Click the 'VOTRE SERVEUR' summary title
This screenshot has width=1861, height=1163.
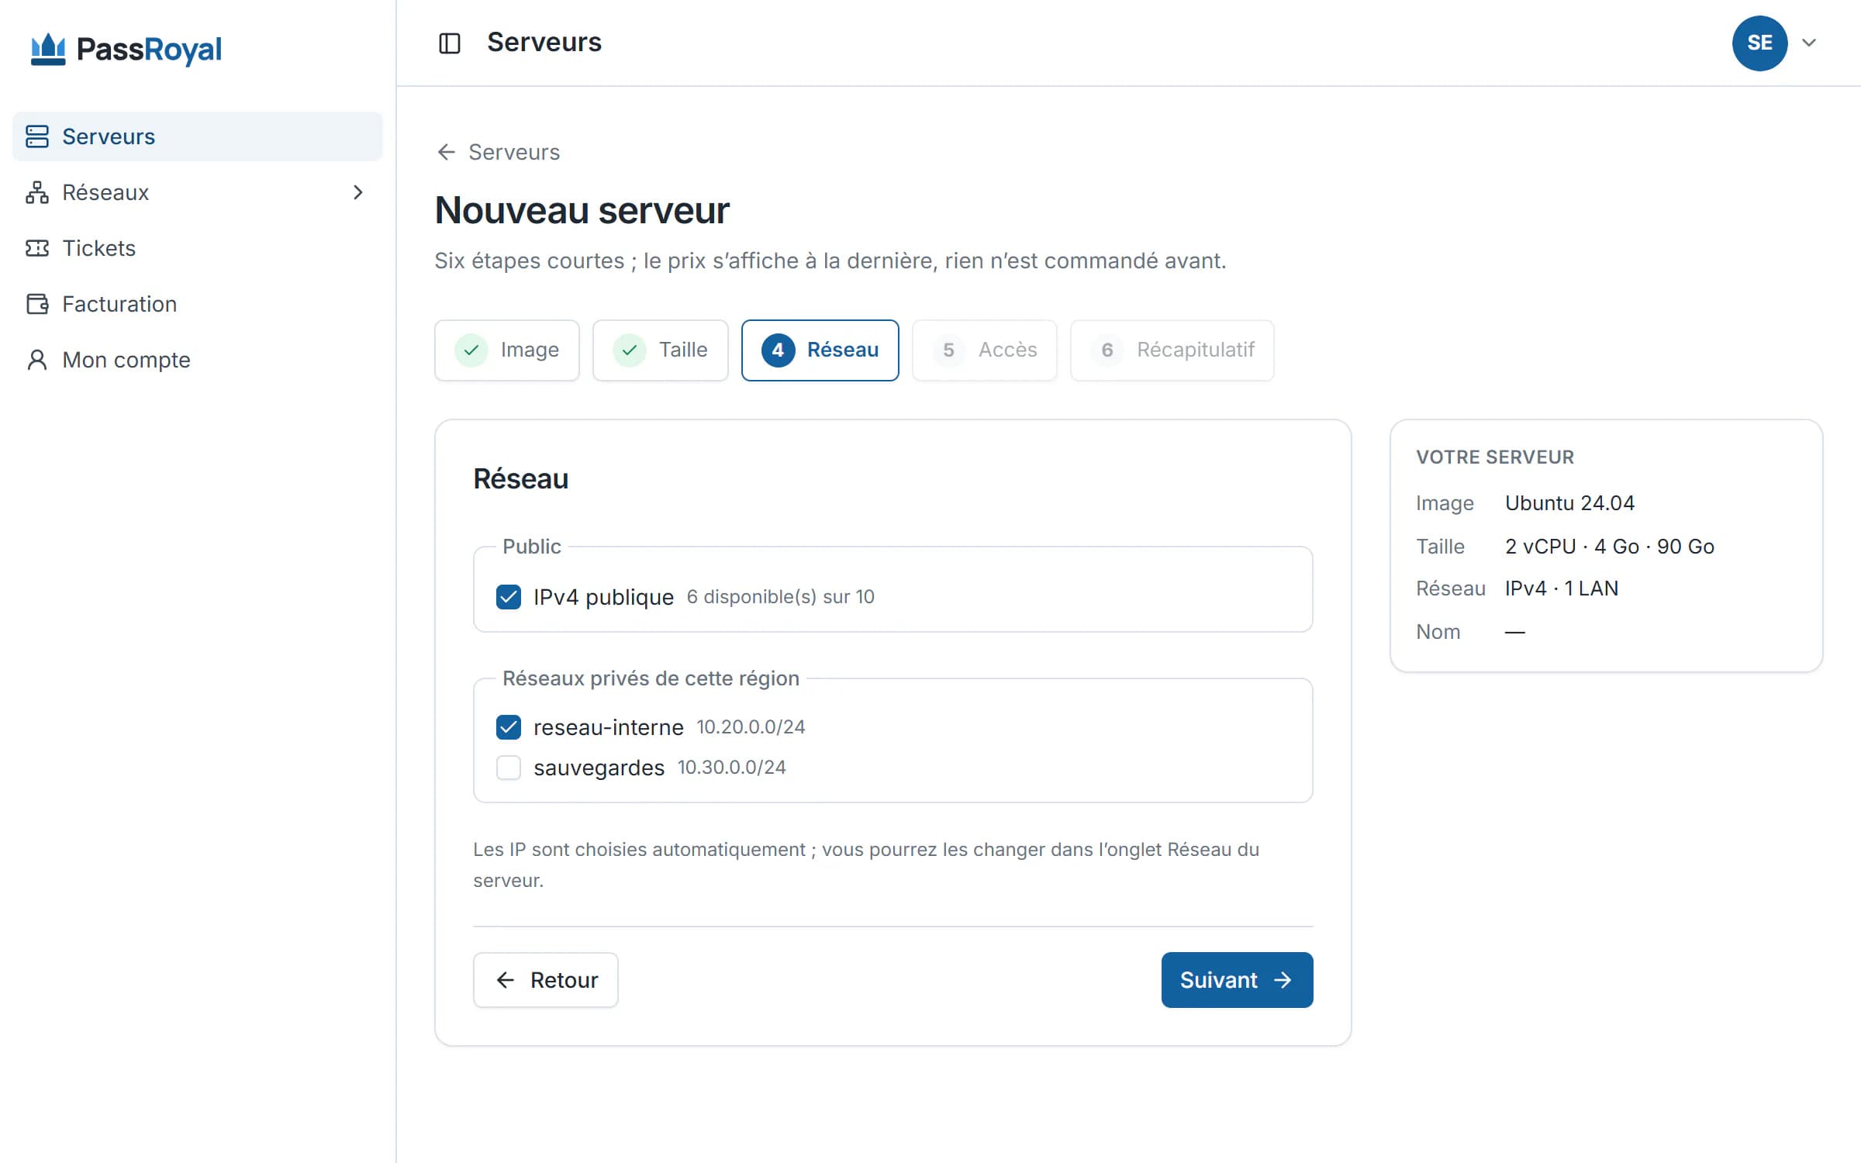[1495, 457]
